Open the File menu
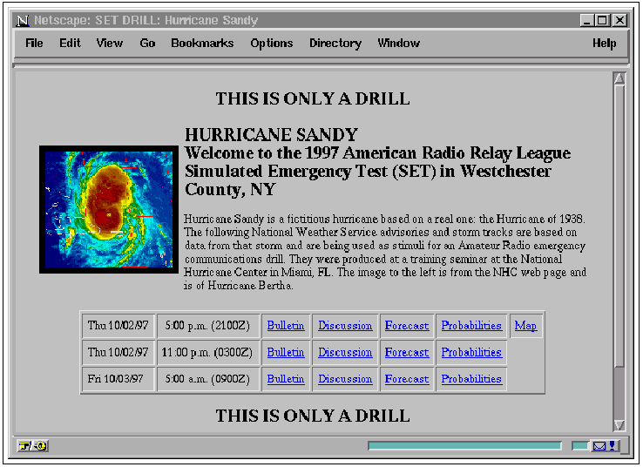 click(34, 43)
